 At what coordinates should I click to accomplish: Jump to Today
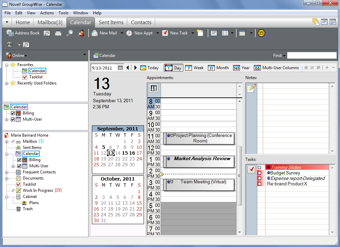tap(149, 68)
